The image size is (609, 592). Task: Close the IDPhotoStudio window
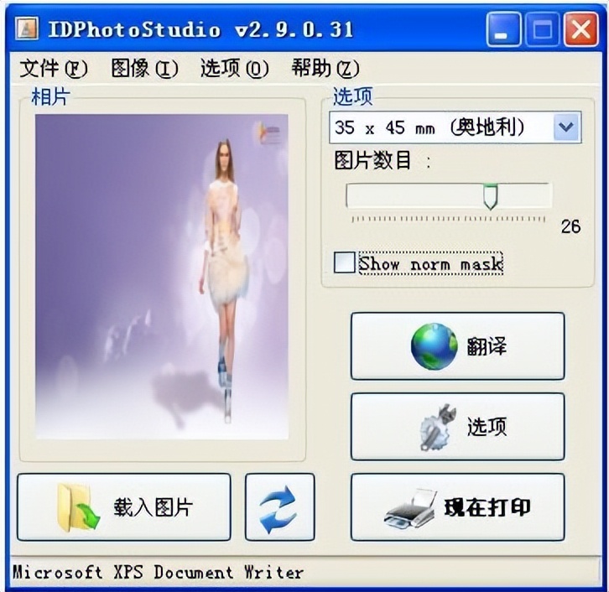[x=581, y=29]
